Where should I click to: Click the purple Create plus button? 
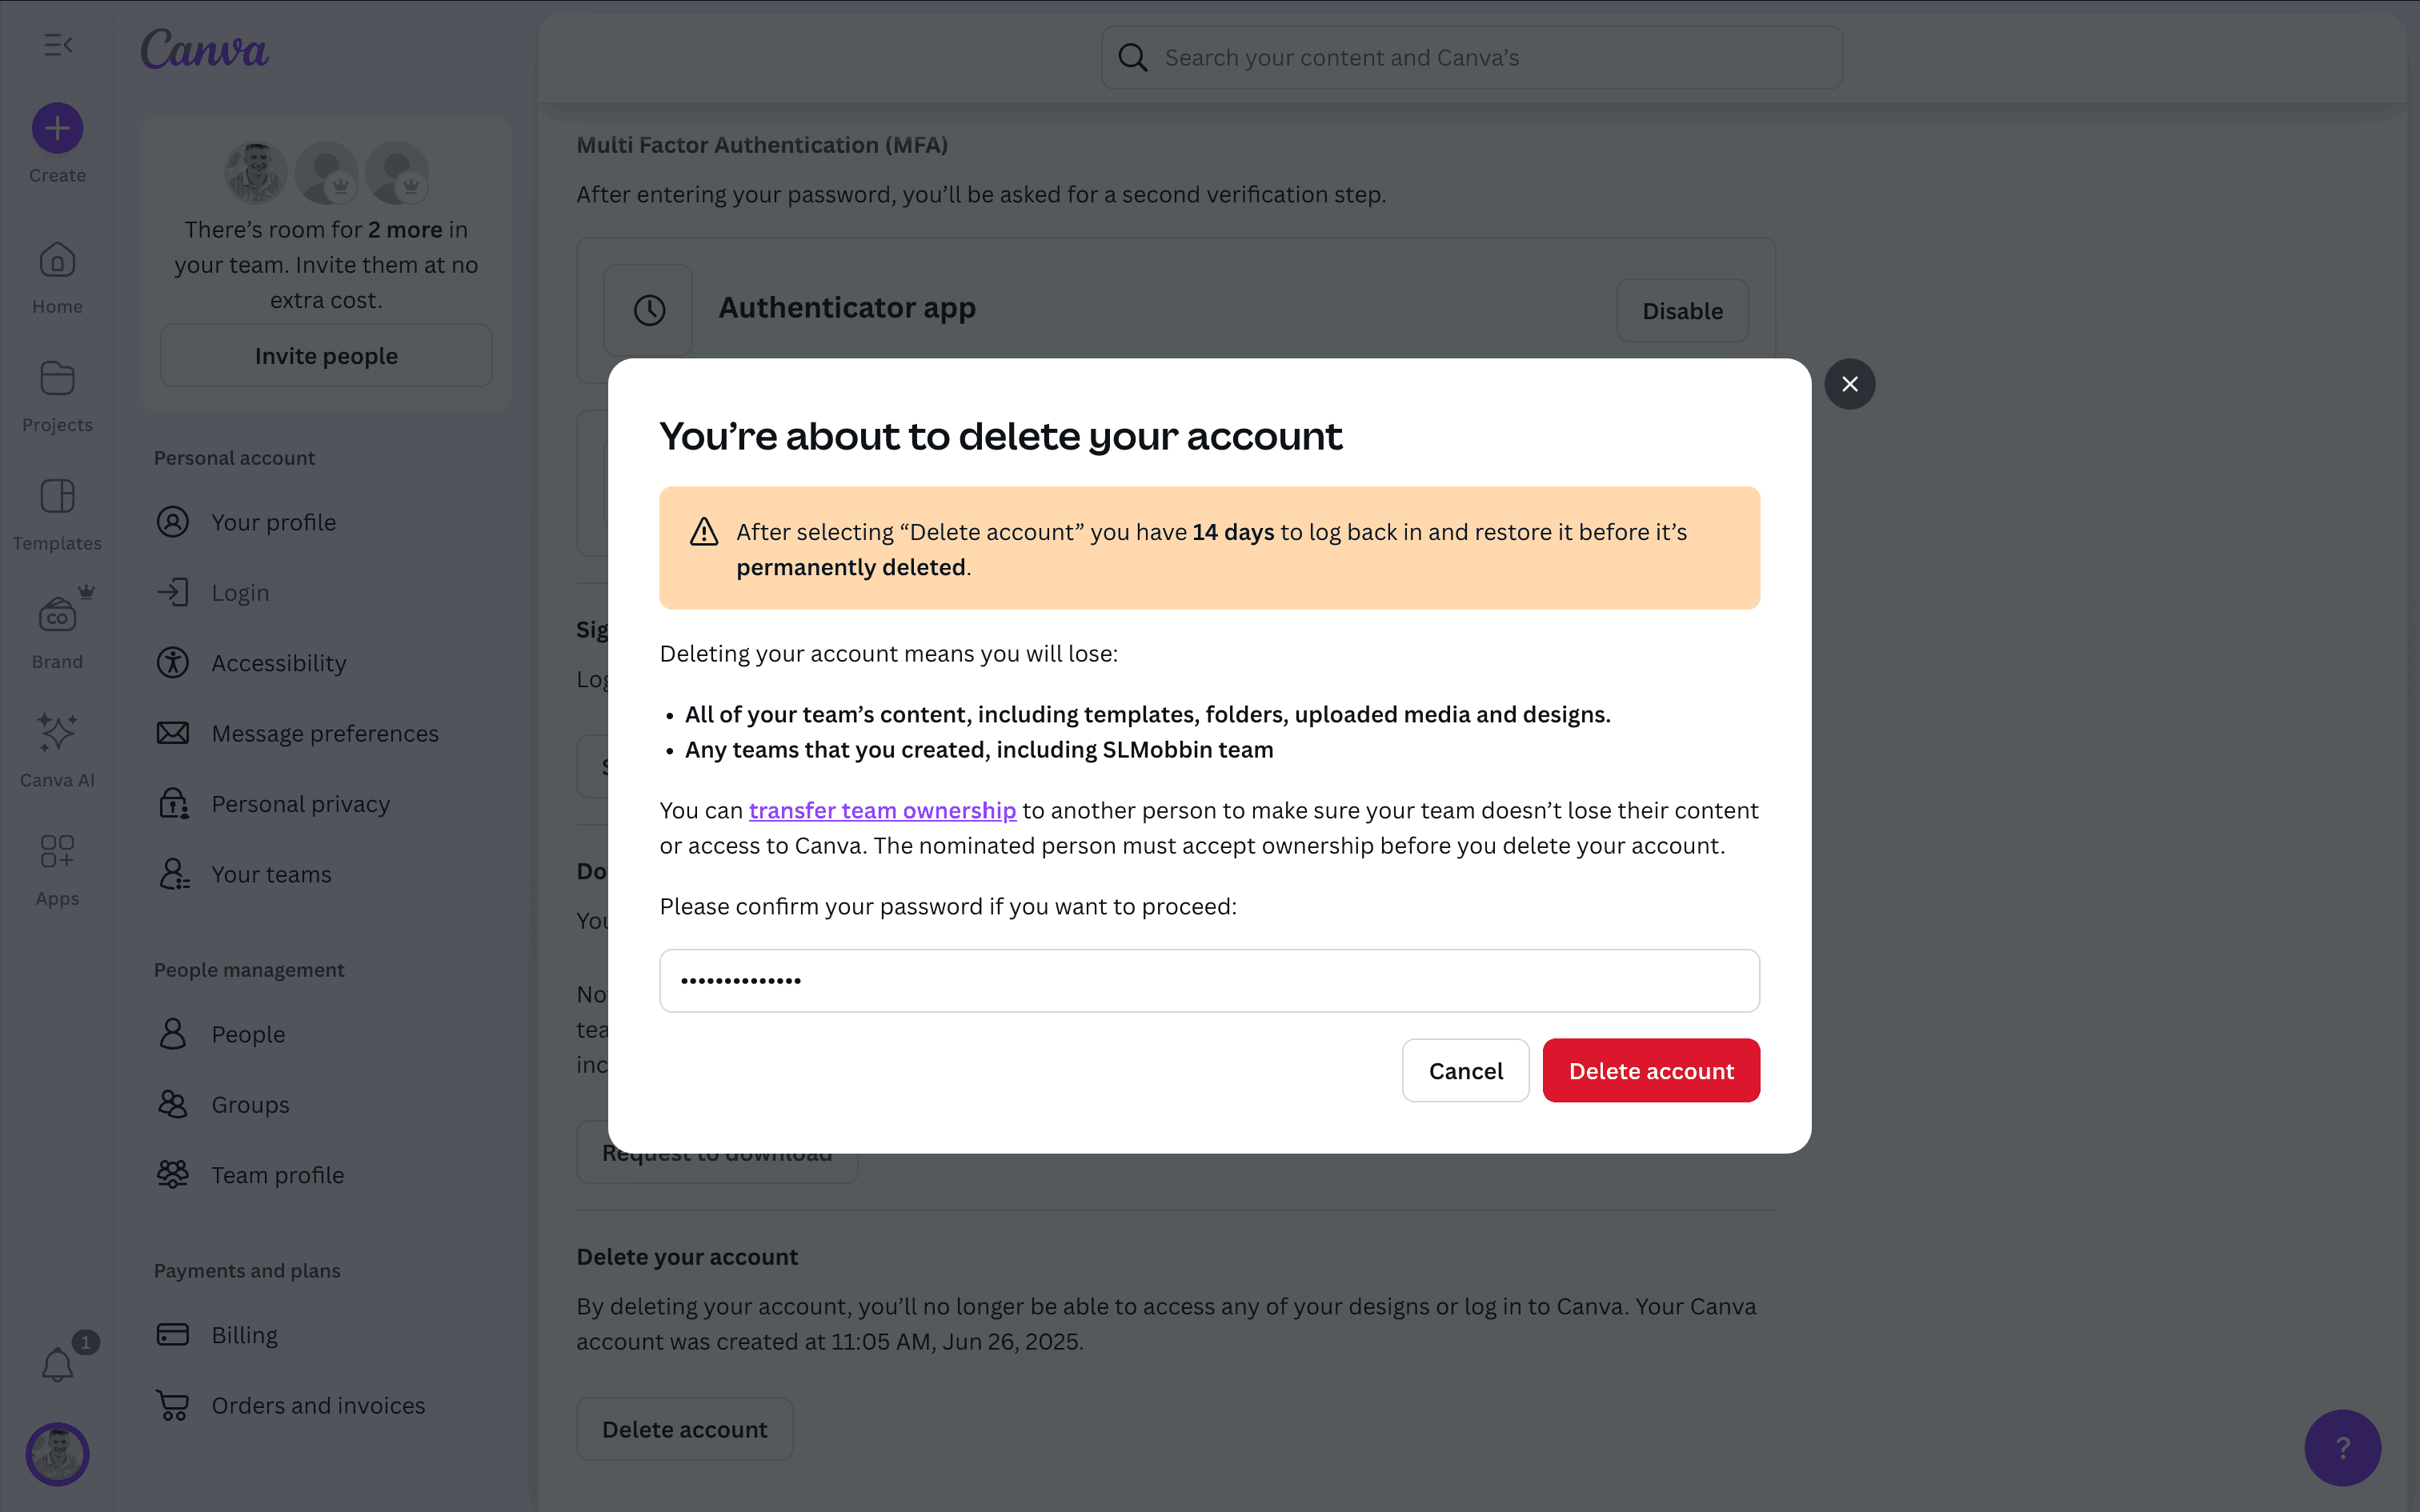coord(57,128)
